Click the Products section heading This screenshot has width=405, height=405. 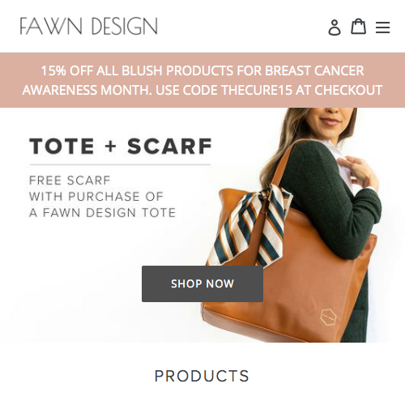point(202,376)
